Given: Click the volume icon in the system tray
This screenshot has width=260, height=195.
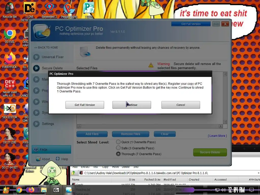Looking at the screenshot, I should click(x=223, y=190).
